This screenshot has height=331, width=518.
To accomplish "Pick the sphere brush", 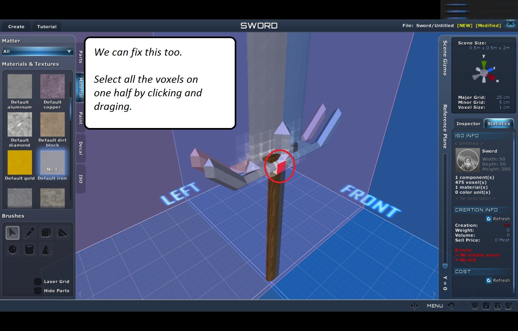I will [x=13, y=250].
